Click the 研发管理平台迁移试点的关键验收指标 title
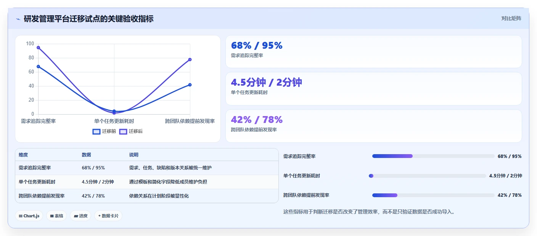 click(88, 19)
